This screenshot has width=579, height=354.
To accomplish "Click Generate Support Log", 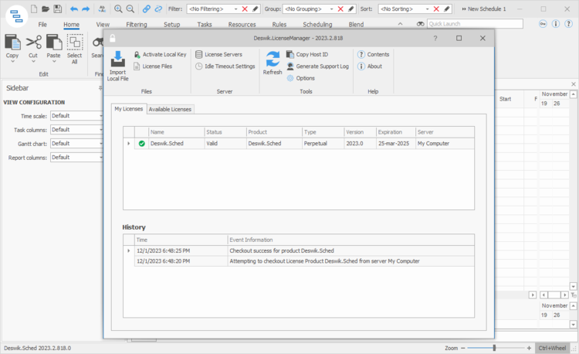I will tap(317, 66).
